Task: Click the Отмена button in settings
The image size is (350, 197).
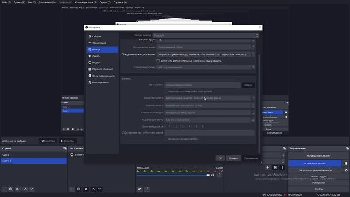Action: 234,158
